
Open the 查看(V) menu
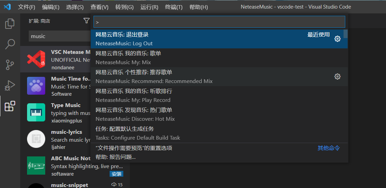click(99, 7)
